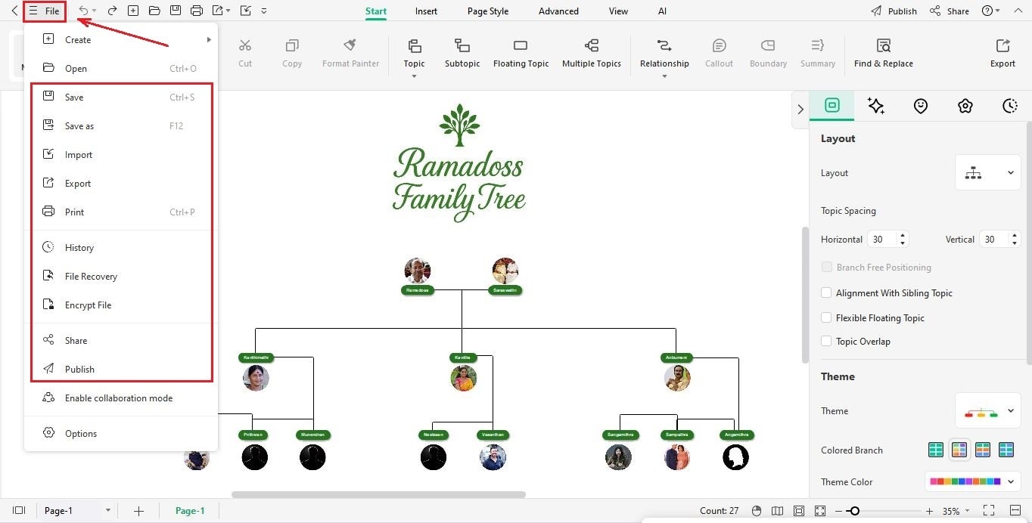Switch to the Page Style tab
The width and height of the screenshot is (1032, 523).
click(x=488, y=11)
